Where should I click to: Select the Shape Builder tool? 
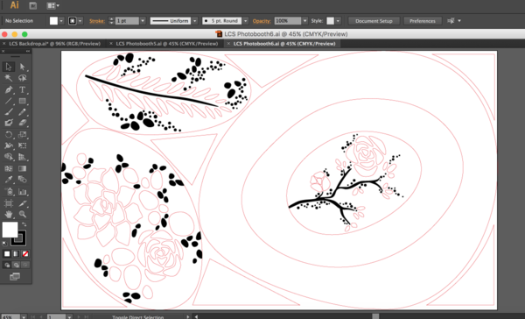(x=9, y=157)
